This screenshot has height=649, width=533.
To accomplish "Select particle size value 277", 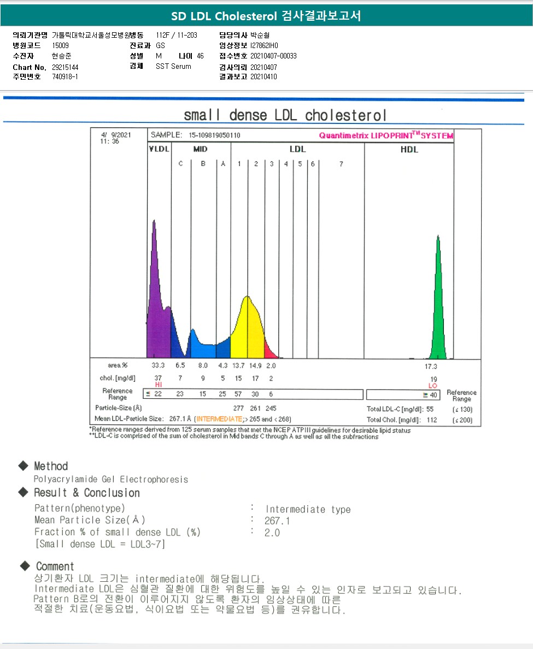I will (x=238, y=408).
